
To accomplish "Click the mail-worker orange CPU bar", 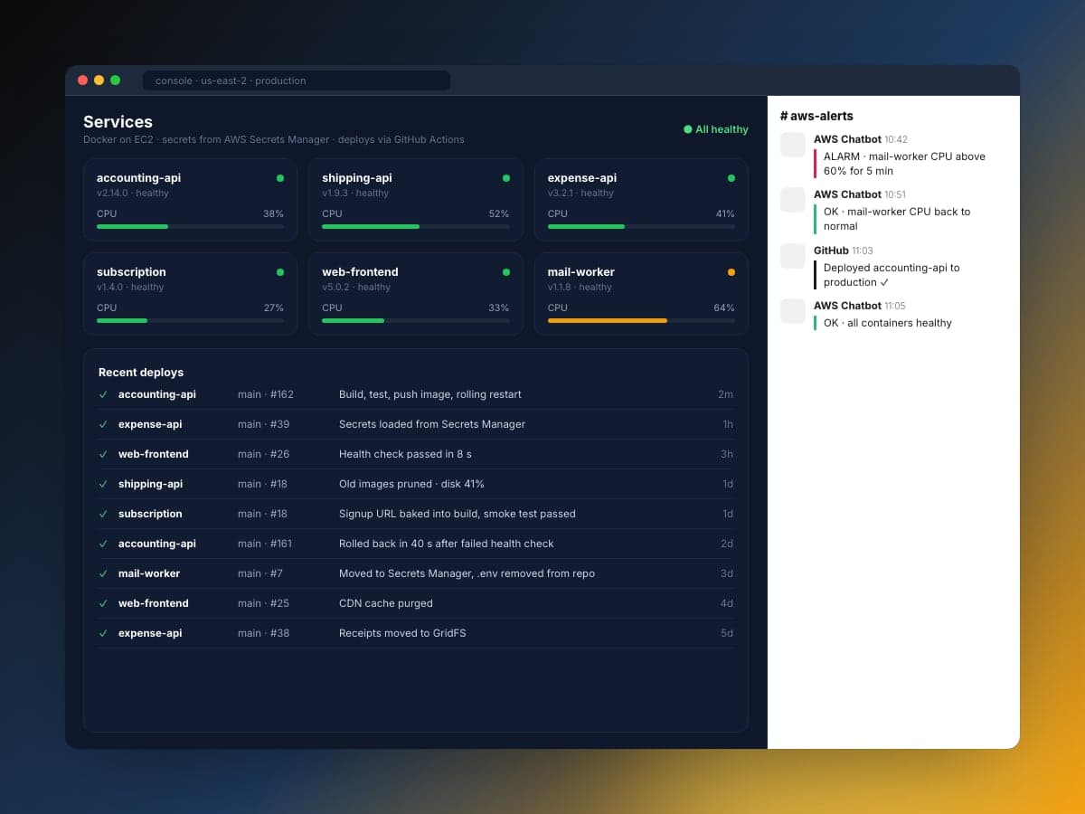I will pyautogui.click(x=641, y=320).
